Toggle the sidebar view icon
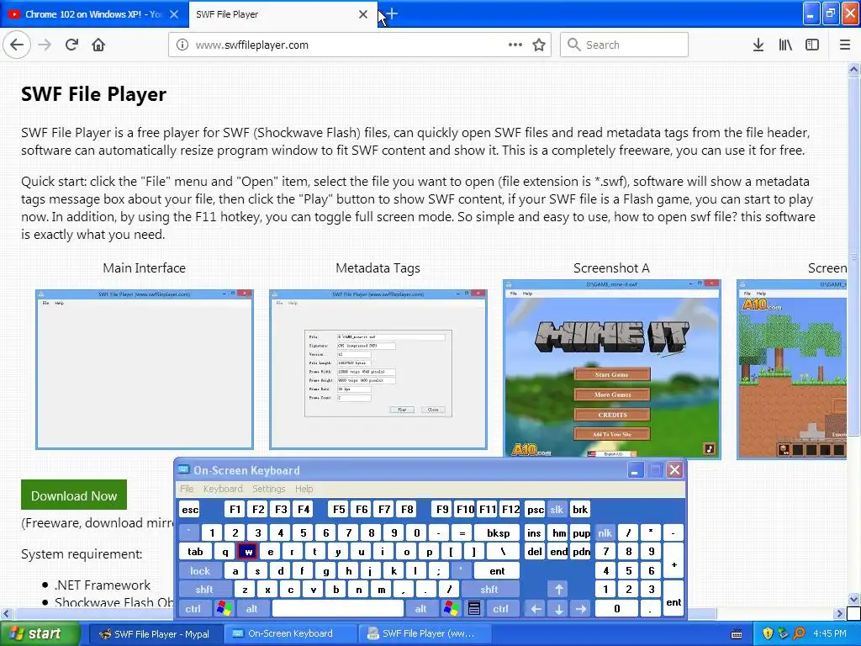 tap(812, 45)
